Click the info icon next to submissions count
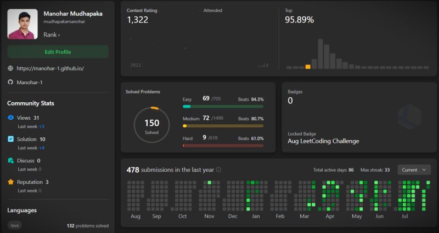The width and height of the screenshot is (439, 233). coord(218,170)
